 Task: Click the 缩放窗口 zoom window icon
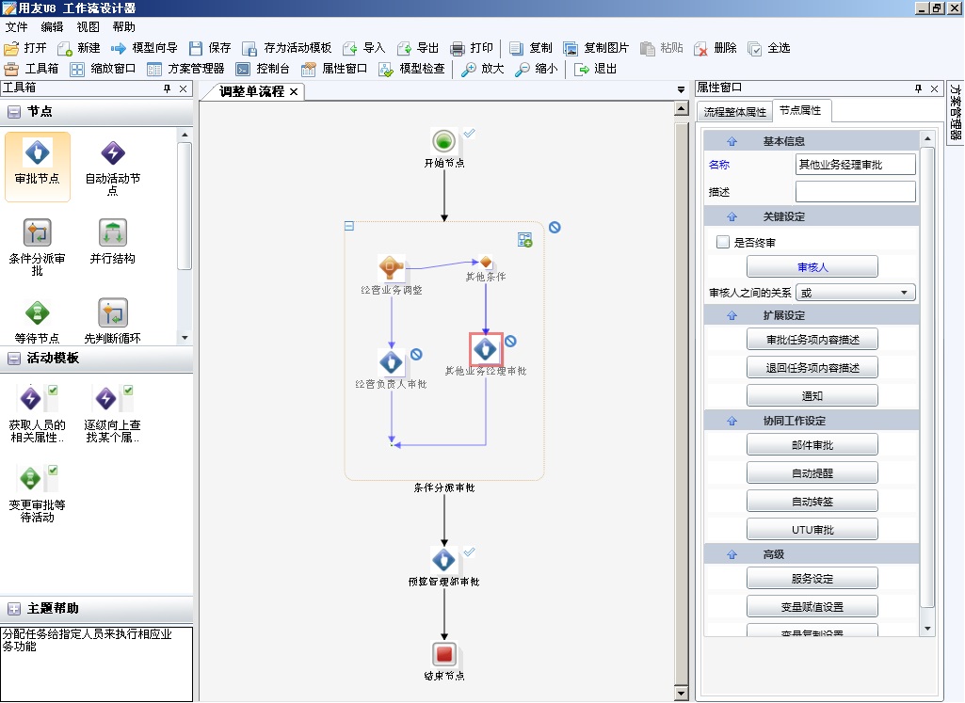pos(77,69)
